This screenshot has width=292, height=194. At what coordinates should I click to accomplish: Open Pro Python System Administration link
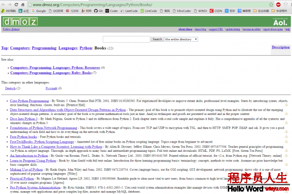tap(35, 188)
